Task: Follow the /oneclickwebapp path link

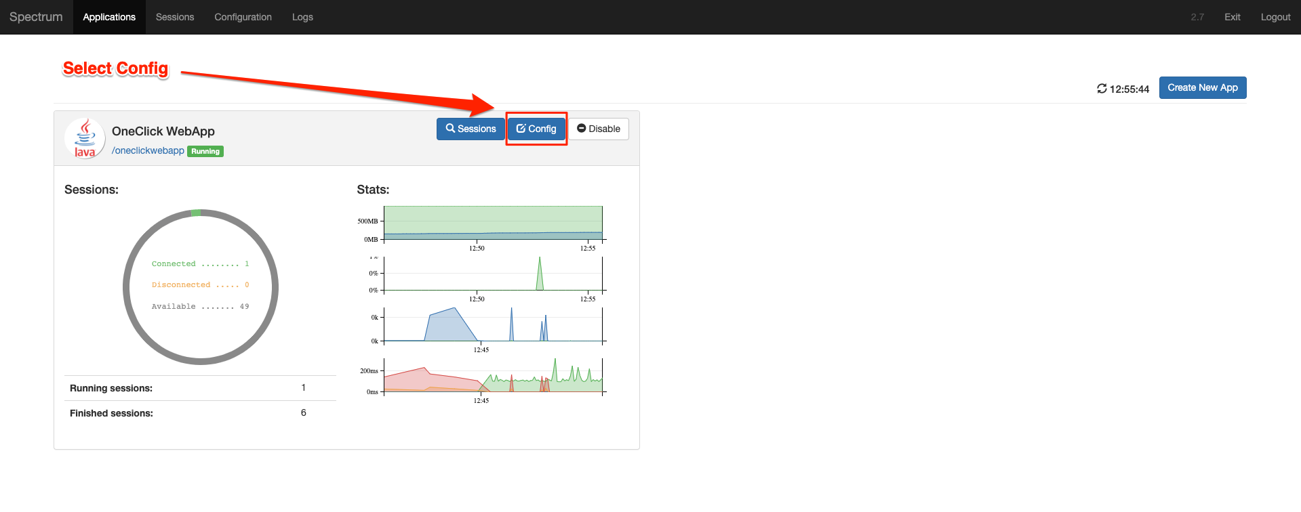Action: [x=148, y=150]
